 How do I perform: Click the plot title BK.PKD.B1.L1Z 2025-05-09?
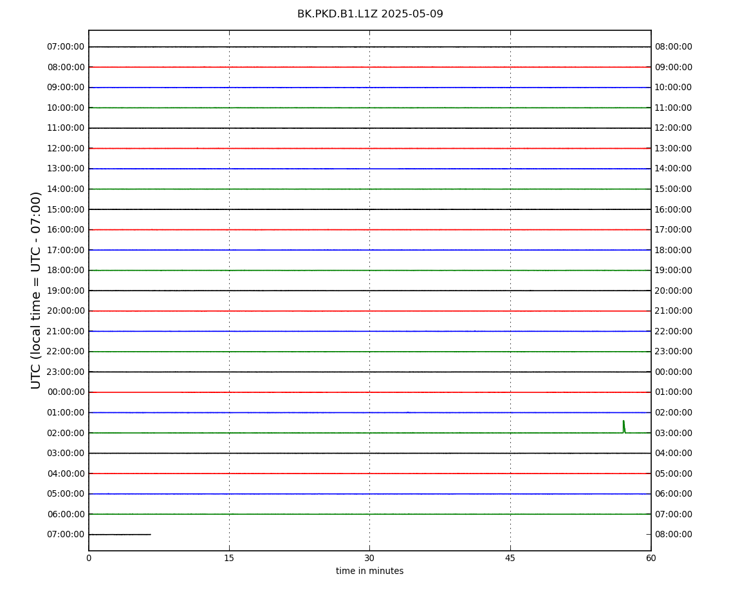click(x=370, y=14)
